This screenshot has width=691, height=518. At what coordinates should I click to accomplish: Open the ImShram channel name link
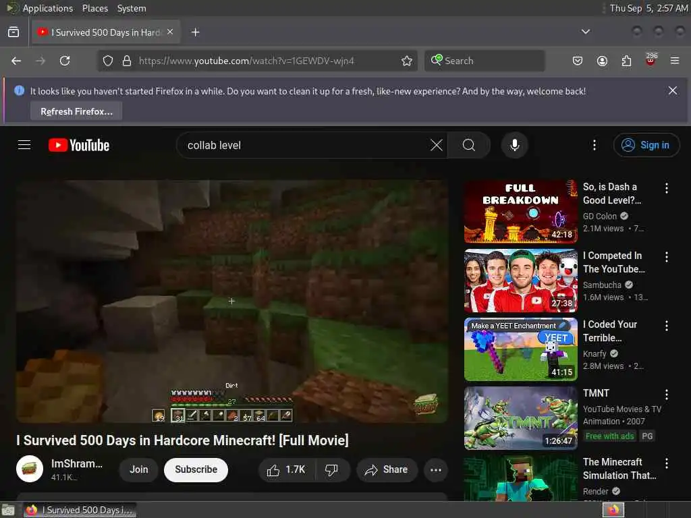[77, 463]
